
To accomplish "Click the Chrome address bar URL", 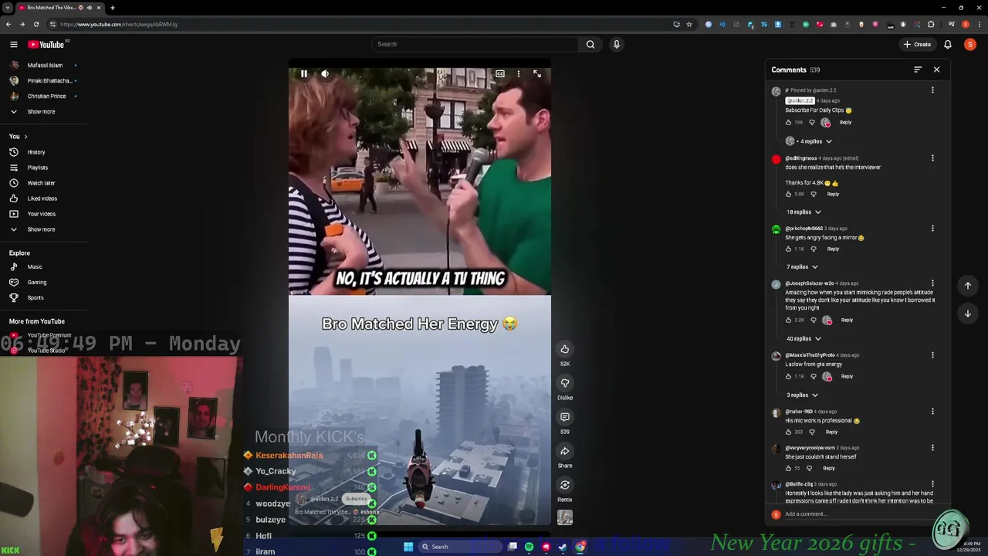I will point(119,24).
